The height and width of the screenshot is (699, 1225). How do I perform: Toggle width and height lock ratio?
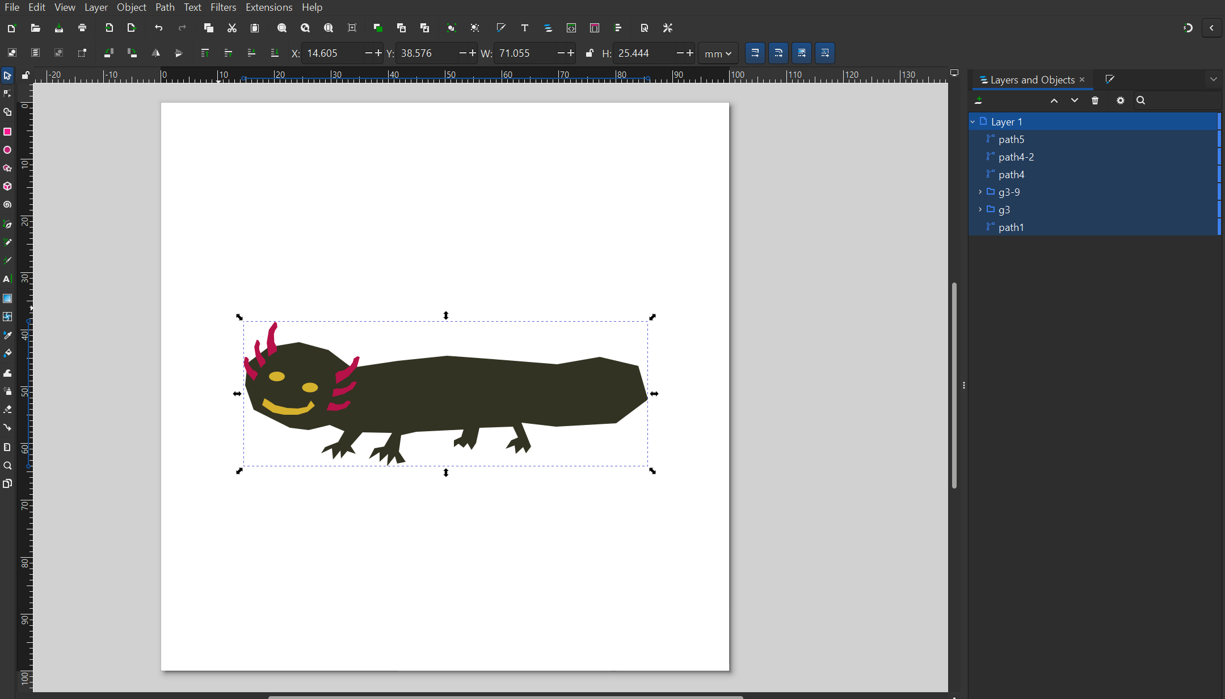click(590, 53)
